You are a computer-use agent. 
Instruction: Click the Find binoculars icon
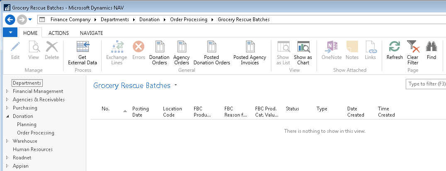click(431, 47)
